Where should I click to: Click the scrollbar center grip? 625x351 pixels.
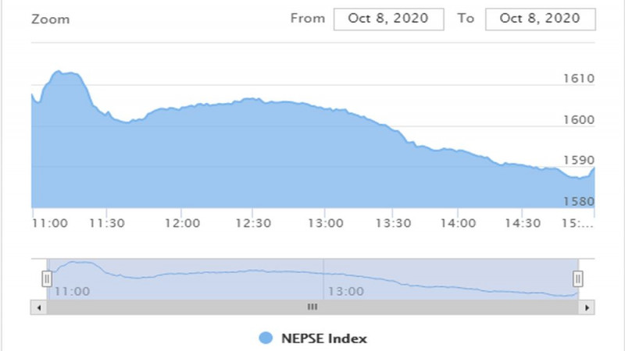pos(312,307)
